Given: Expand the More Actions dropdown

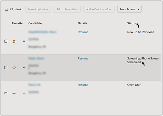Looking at the screenshot, I should (x=129, y=9).
